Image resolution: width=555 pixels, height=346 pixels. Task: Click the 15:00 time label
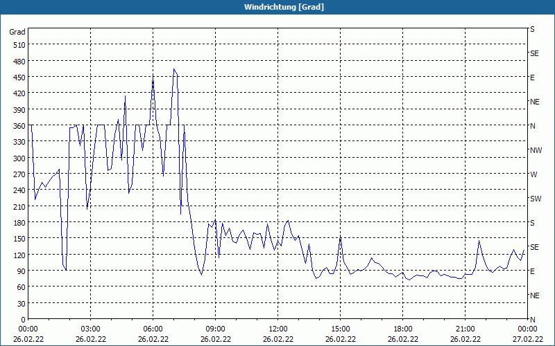pos(341,329)
